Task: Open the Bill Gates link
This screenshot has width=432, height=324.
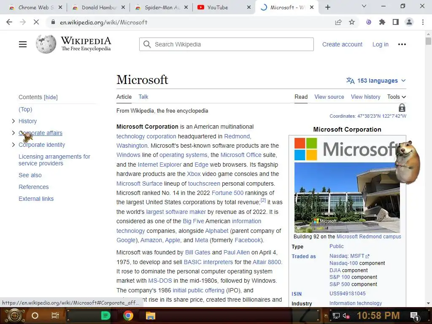Action: pos(197,252)
